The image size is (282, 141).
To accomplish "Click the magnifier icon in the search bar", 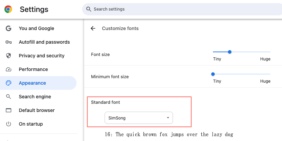I will tap(89, 9).
